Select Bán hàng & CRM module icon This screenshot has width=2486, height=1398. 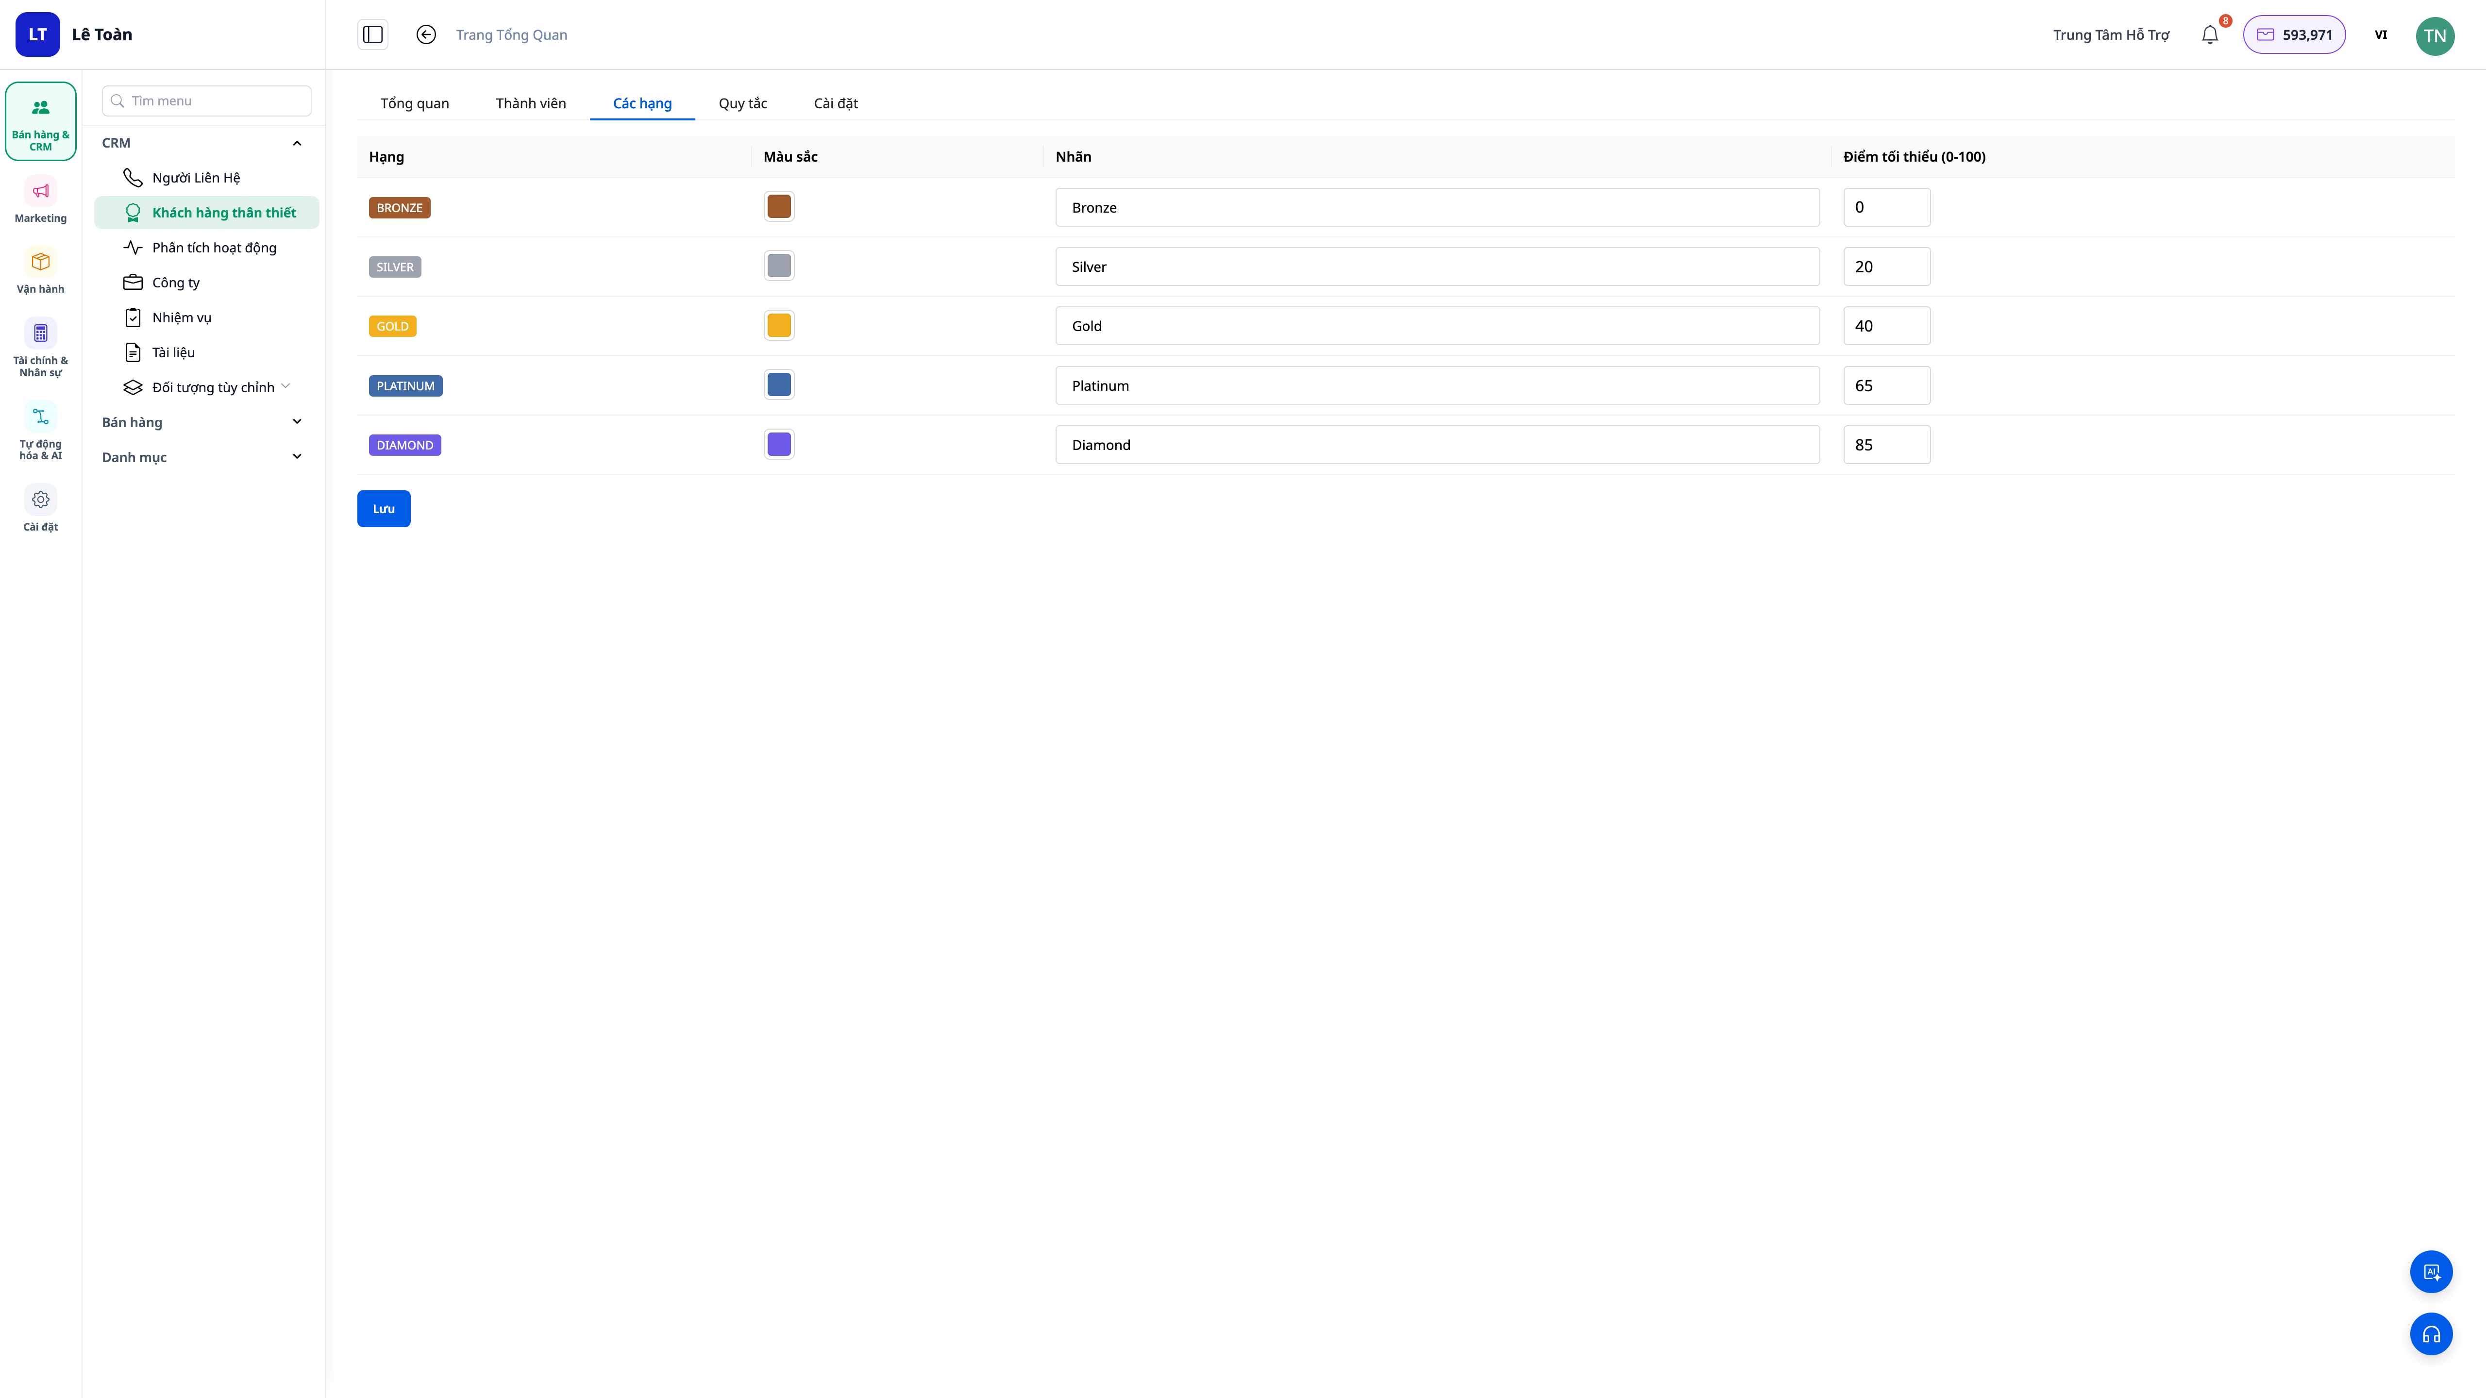point(40,121)
